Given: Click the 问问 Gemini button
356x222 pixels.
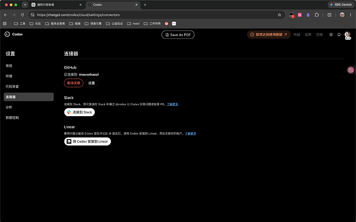Looking at the screenshot, I should pyautogui.click(x=341, y=5).
